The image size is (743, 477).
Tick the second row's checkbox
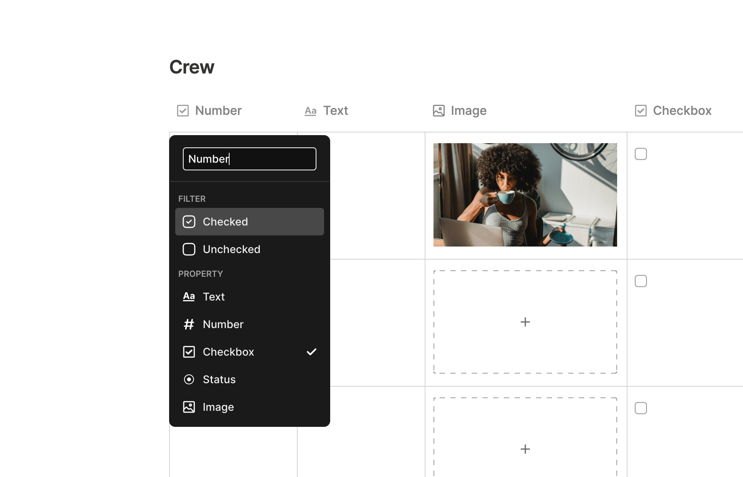pyautogui.click(x=640, y=281)
